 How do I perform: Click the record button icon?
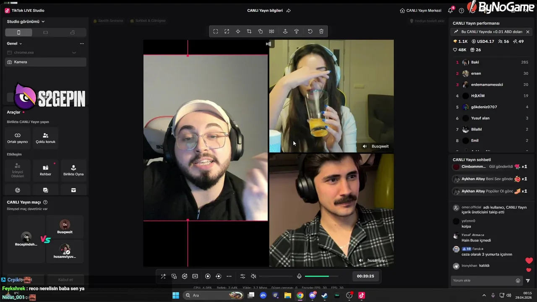(x=208, y=276)
